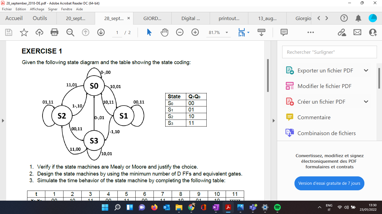The image size is (382, 214).
Task: Activate the Selection arrow tool
Action: pyautogui.click(x=149, y=32)
